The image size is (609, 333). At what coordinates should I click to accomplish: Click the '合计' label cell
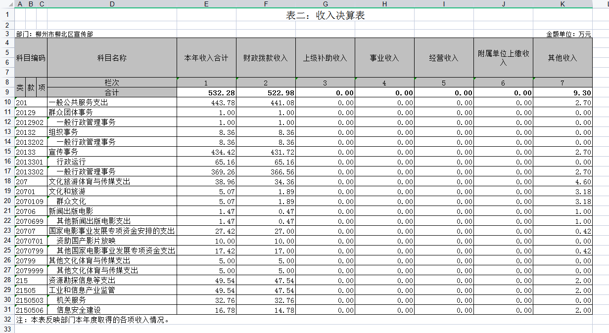pos(112,92)
